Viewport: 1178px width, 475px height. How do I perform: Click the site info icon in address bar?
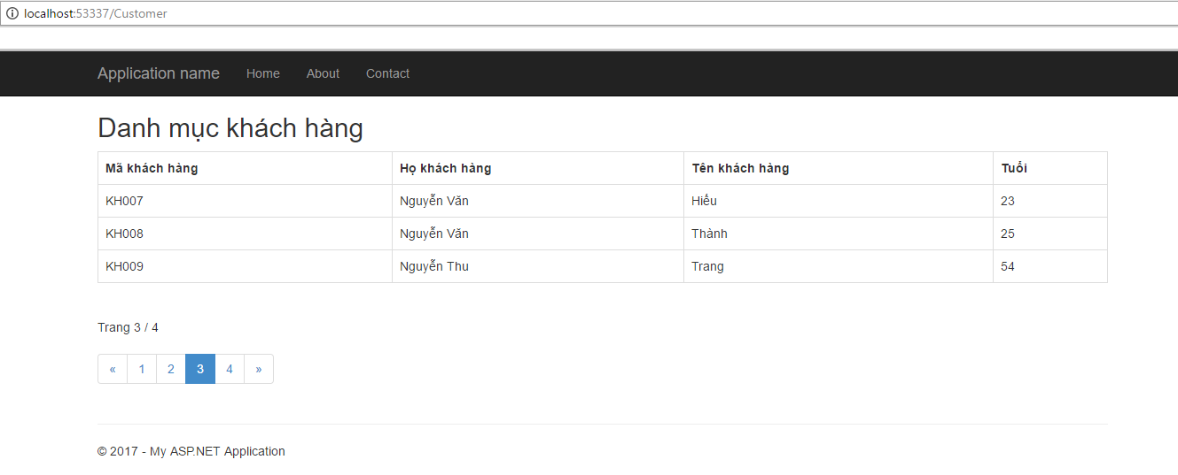tap(12, 13)
